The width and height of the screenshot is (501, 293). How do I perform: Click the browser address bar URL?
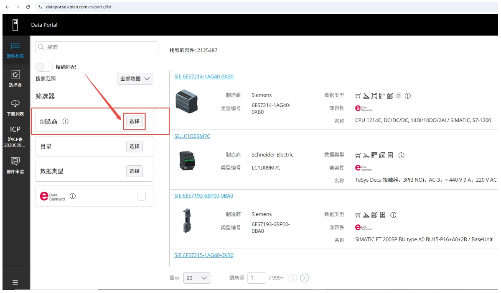pyautogui.click(x=79, y=7)
